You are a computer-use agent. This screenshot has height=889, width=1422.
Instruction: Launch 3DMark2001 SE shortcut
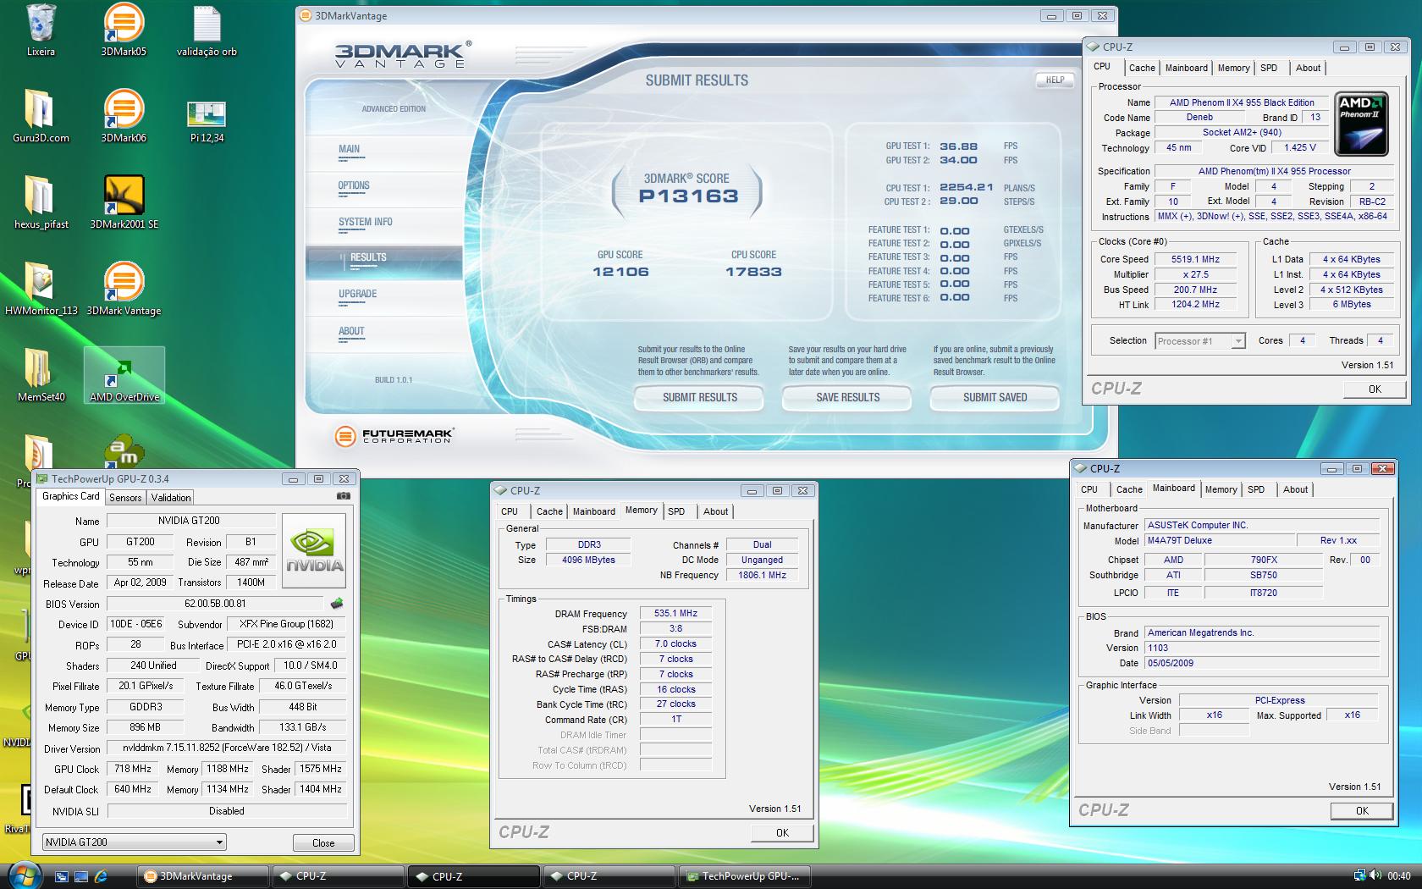click(x=124, y=203)
